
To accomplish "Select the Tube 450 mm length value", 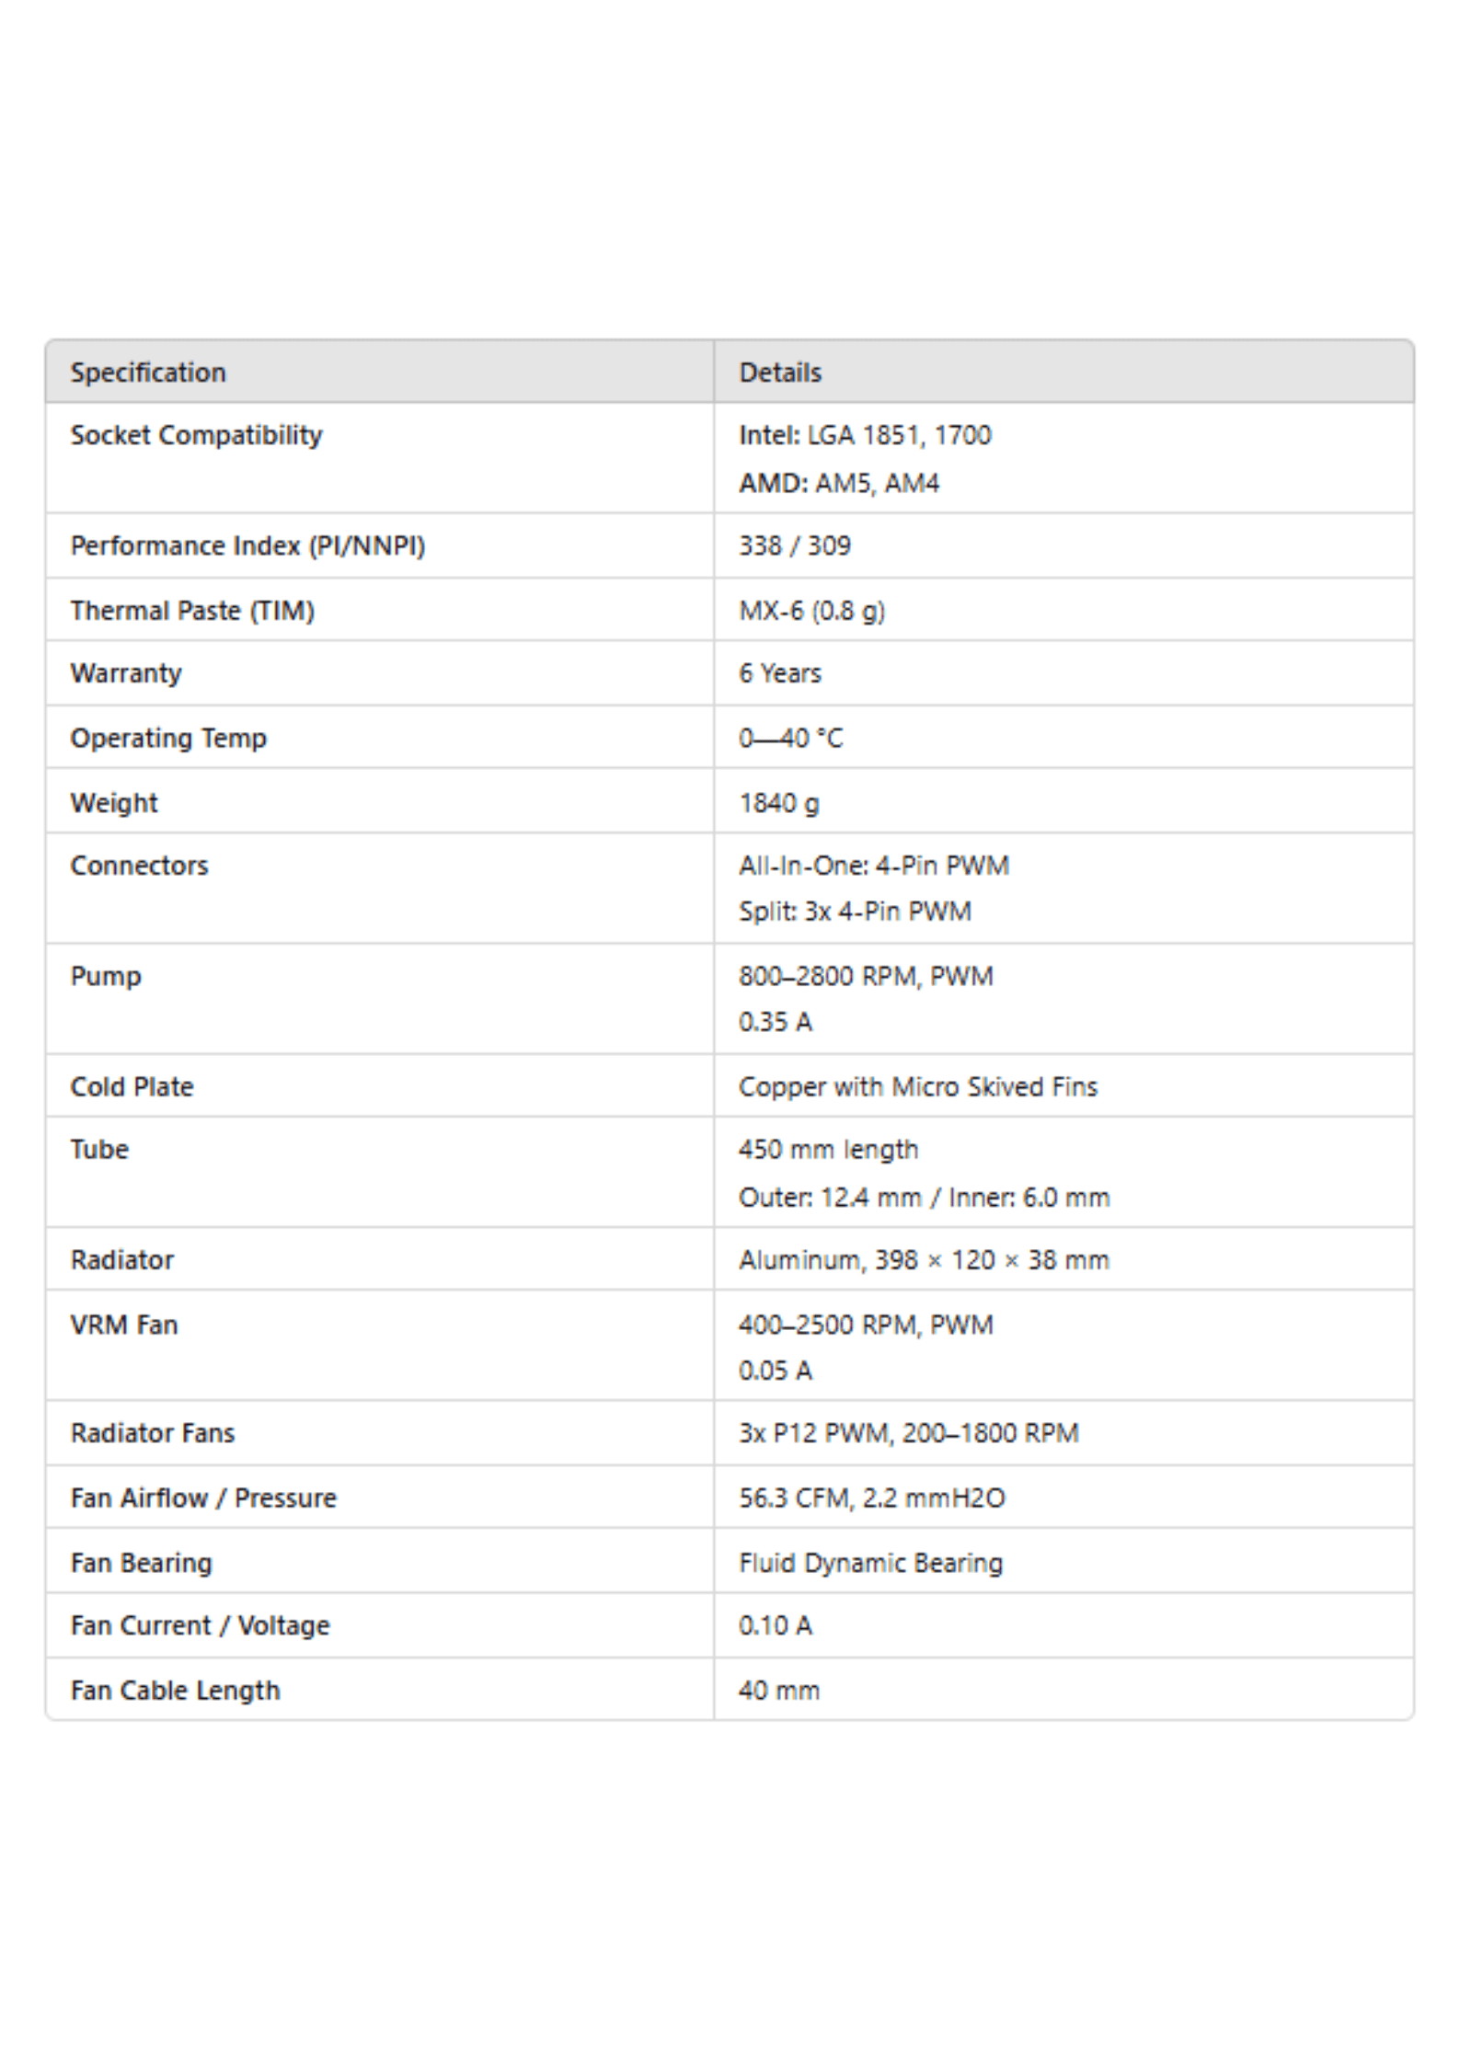I will [828, 1150].
